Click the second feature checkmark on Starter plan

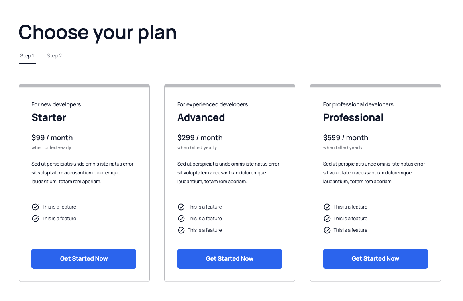click(x=35, y=218)
